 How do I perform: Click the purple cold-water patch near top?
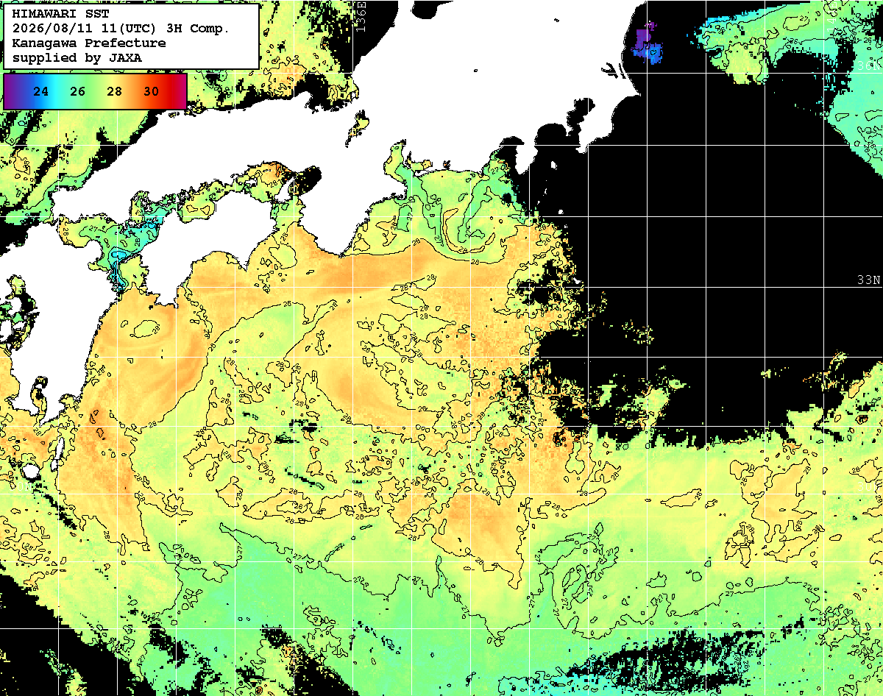tap(648, 43)
